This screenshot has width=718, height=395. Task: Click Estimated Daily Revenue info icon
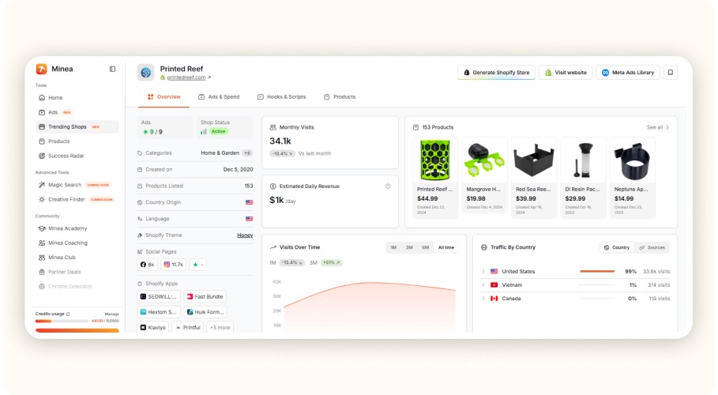(388, 186)
